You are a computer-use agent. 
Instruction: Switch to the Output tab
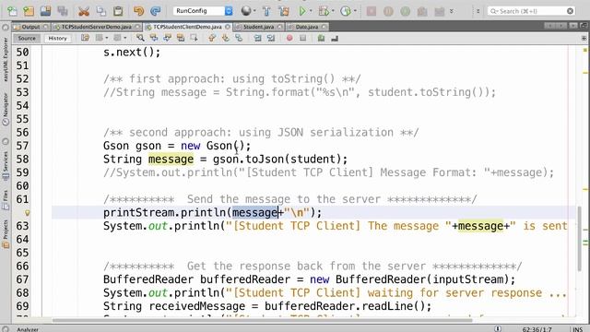coord(30,27)
